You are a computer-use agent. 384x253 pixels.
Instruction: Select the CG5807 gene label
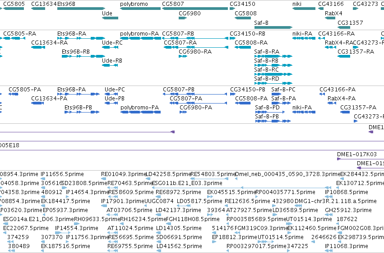(173, 4)
